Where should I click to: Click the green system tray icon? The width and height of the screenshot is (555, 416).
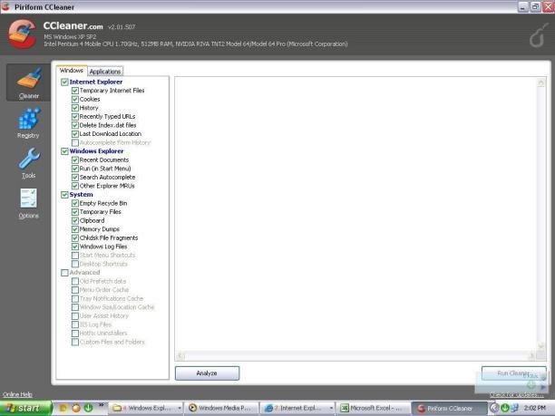pyautogui.click(x=505, y=408)
